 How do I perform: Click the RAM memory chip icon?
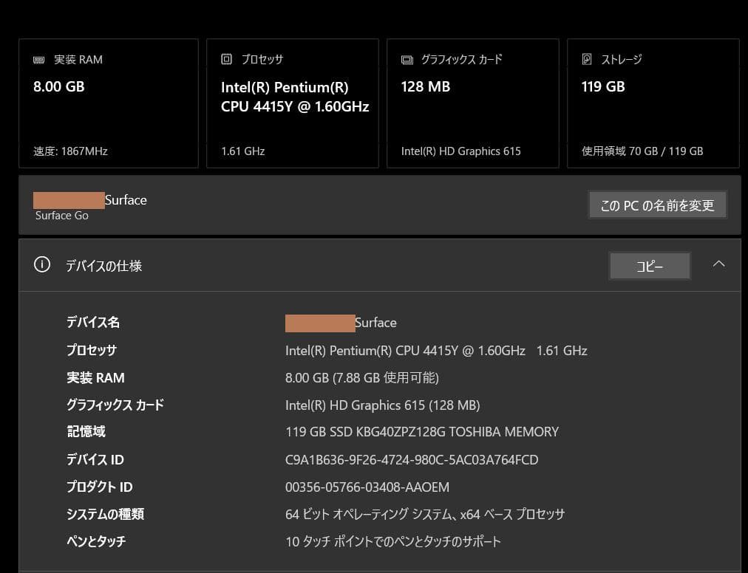click(x=38, y=60)
